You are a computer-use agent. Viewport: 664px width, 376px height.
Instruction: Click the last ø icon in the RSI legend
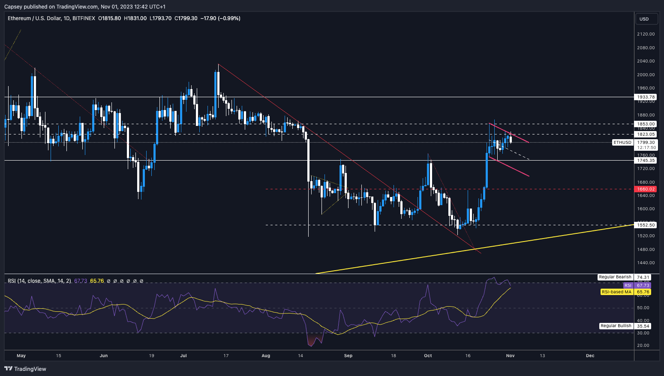coord(141,281)
